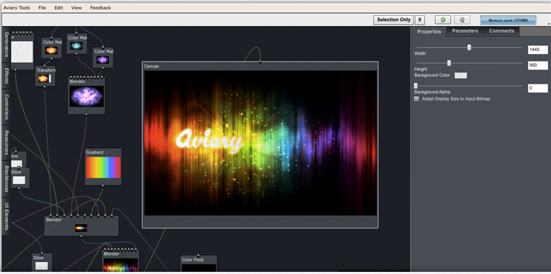Expand the UI Elements side panel
The image size is (551, 274).
pos(6,216)
